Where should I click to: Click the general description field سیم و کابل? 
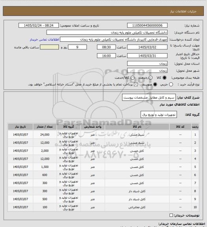(149, 97)
